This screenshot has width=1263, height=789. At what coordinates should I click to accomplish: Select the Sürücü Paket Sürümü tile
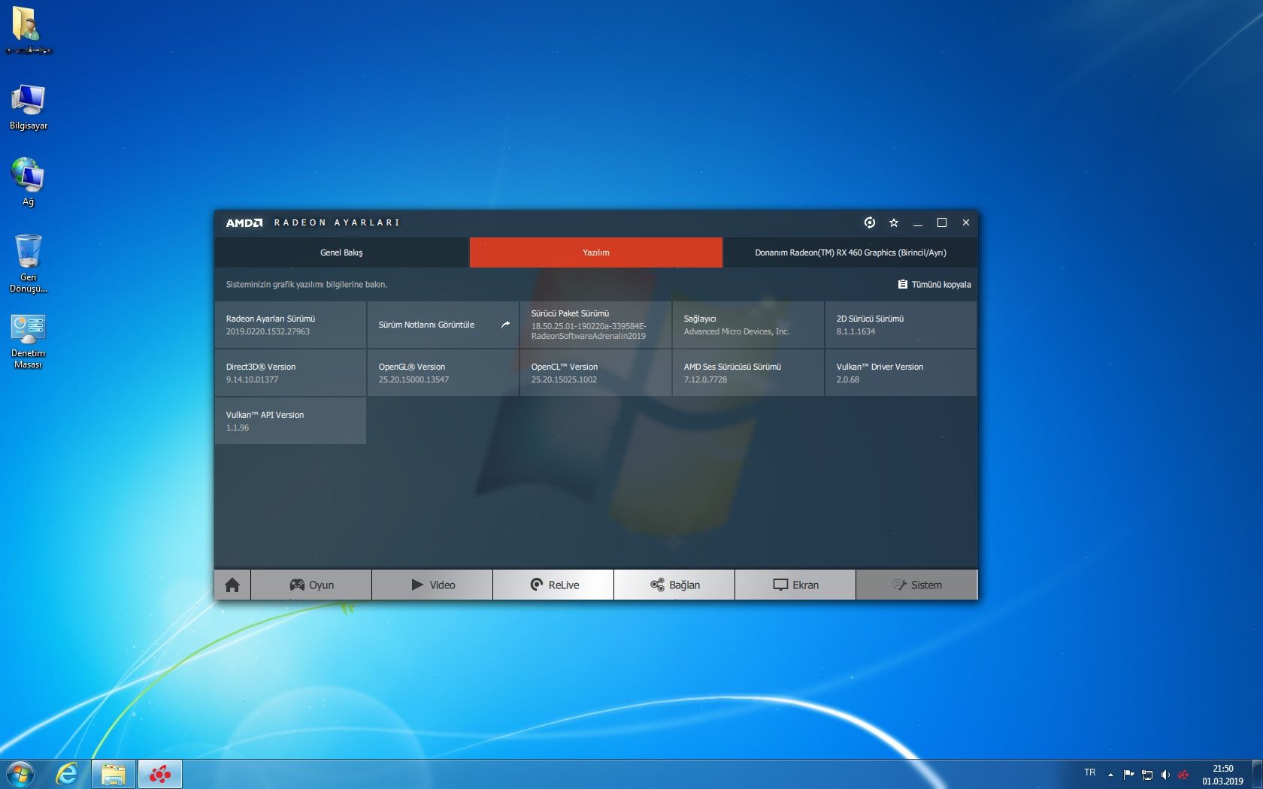pyautogui.click(x=595, y=325)
